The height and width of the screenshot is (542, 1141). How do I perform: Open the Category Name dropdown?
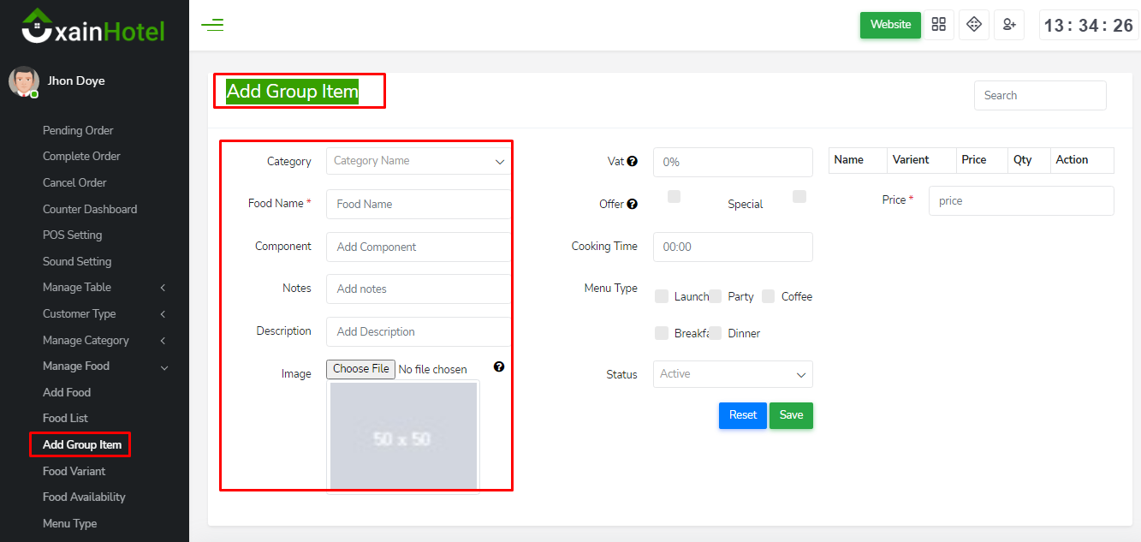tap(419, 161)
